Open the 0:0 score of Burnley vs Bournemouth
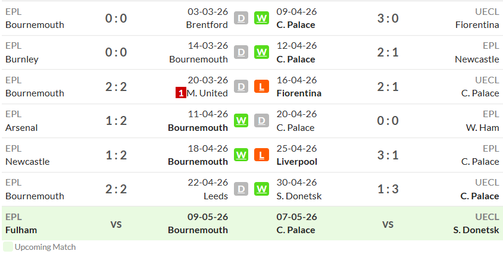The image size is (503, 254). 116,52
